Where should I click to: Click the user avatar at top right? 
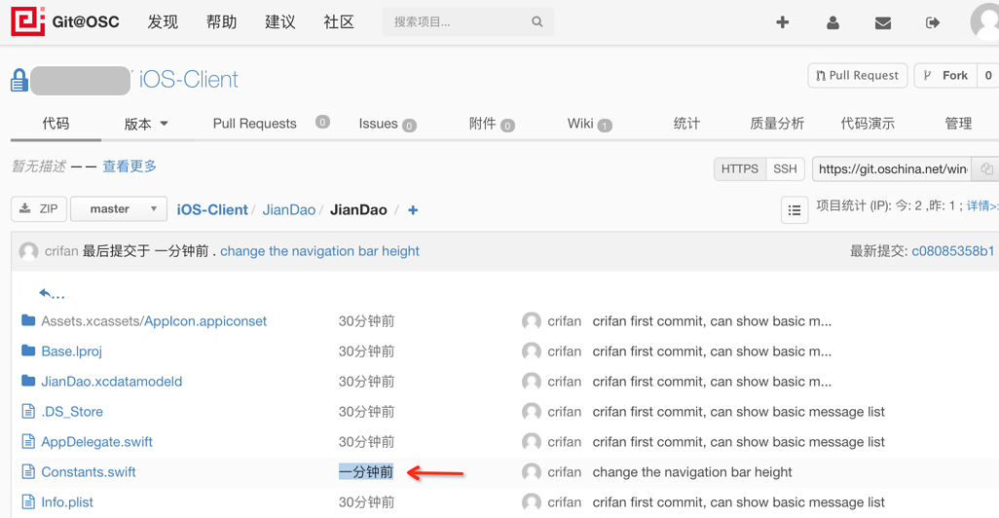[985, 22]
